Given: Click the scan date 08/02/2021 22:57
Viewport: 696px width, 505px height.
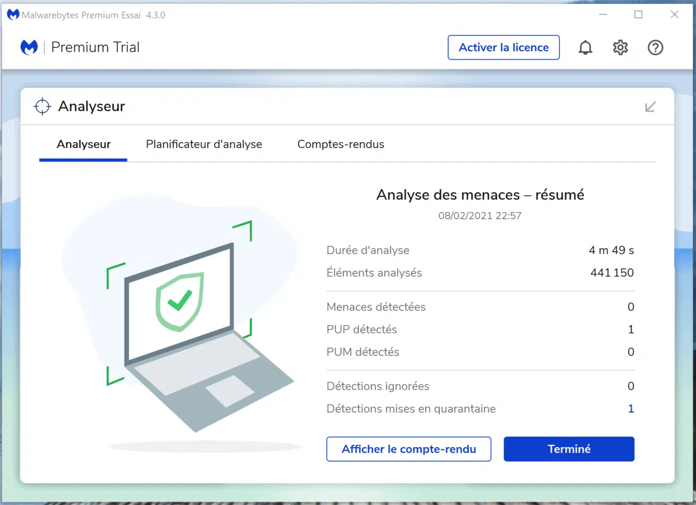Looking at the screenshot, I should tap(480, 216).
